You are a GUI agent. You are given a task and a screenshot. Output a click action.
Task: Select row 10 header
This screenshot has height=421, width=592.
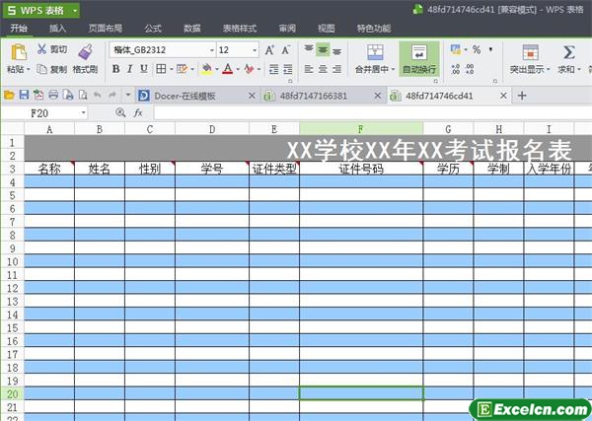click(13, 261)
